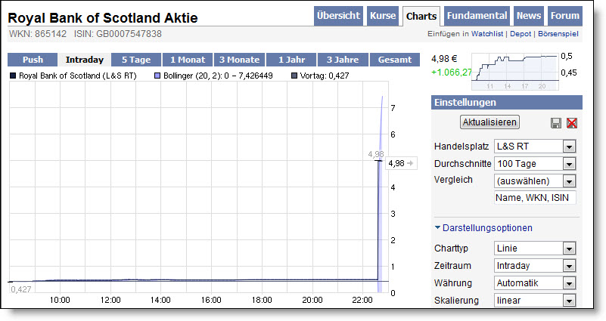Screen dimensions: 606x321
Task: Click the black Royal Bank of Scotland legend square
Action: click(14, 76)
